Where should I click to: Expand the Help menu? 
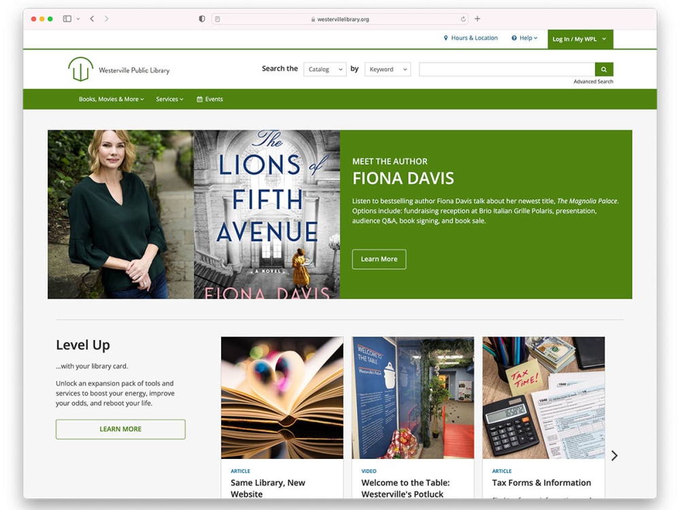click(x=524, y=38)
